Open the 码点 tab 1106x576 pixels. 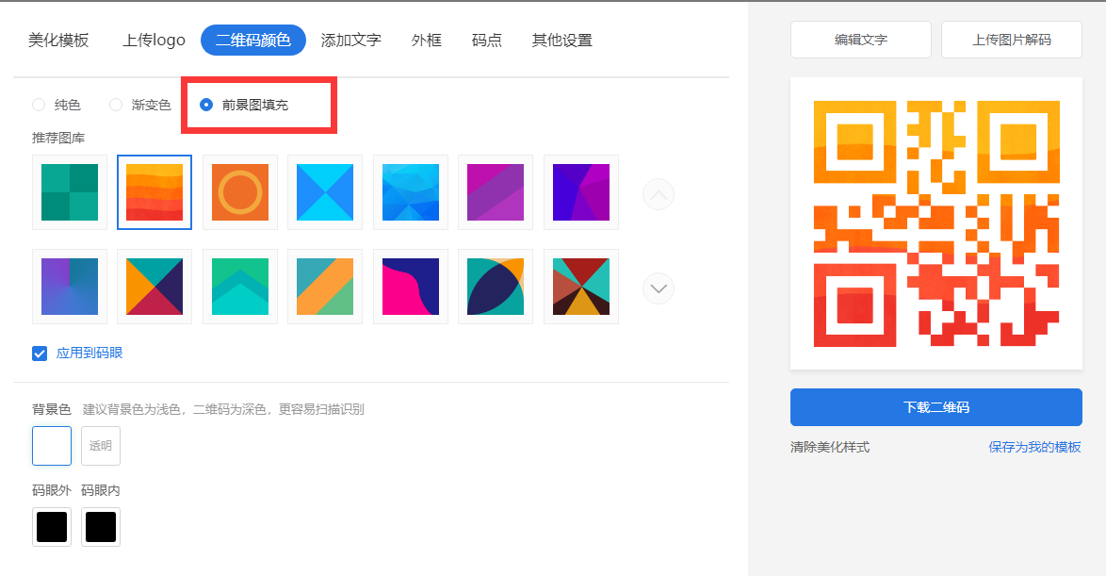click(x=487, y=41)
